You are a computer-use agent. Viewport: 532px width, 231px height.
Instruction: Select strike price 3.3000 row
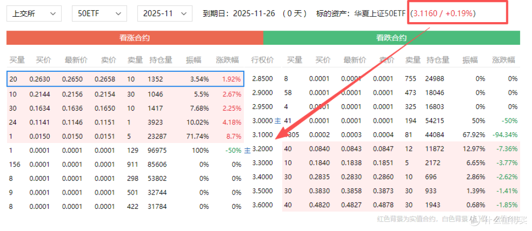pyautogui.click(x=263, y=163)
